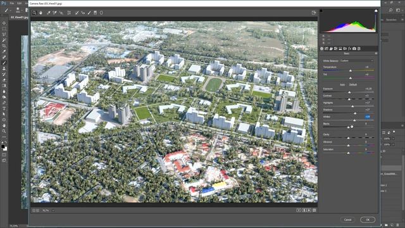Open the Presets panel tab icon
Image resolution: width=405 pixels, height=228 pixels.
(x=359, y=49)
